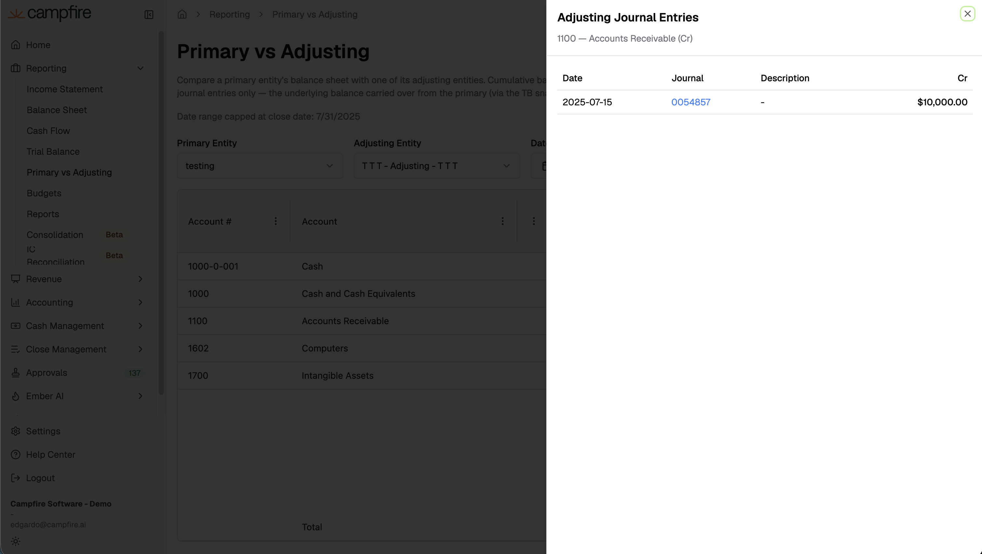Image resolution: width=982 pixels, height=554 pixels.
Task: Expand the Accounting section chevron
Action: point(140,302)
